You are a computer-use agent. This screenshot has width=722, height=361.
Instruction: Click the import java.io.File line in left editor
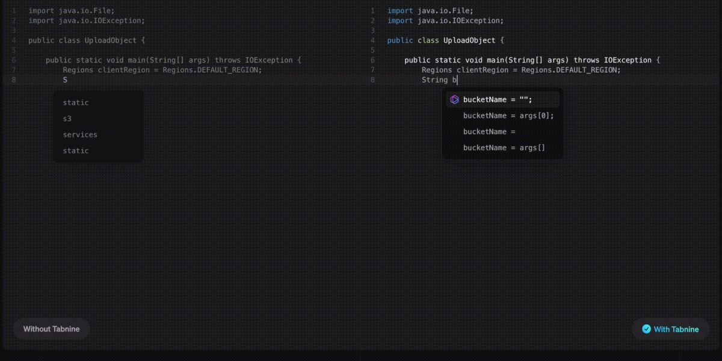pyautogui.click(x=71, y=11)
